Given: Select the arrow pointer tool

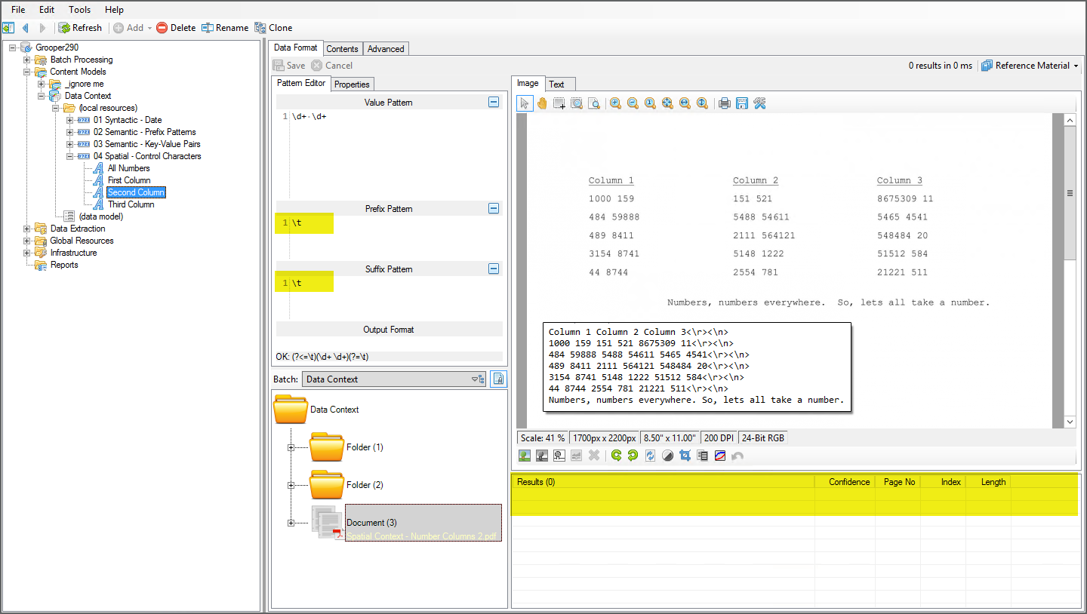Looking at the screenshot, I should (x=525, y=103).
